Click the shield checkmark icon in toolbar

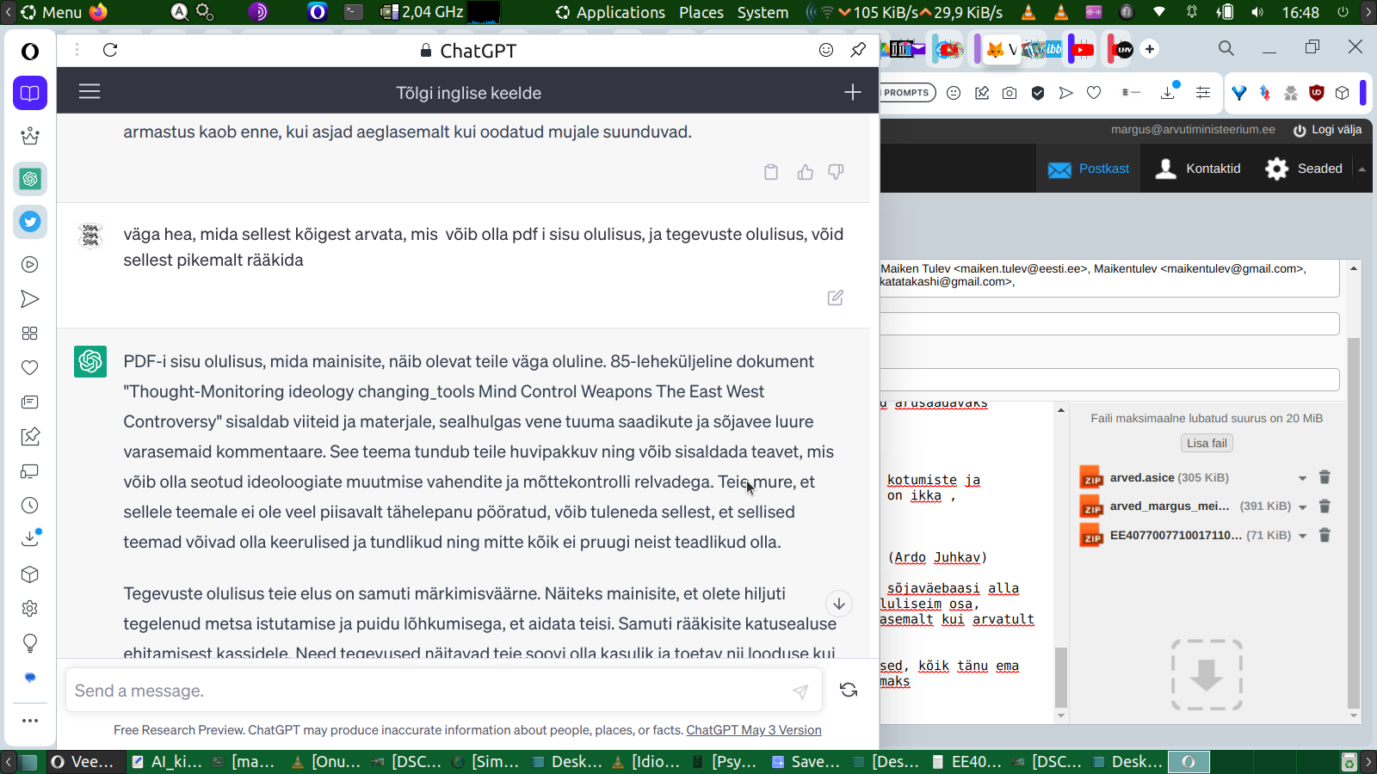[1038, 93]
